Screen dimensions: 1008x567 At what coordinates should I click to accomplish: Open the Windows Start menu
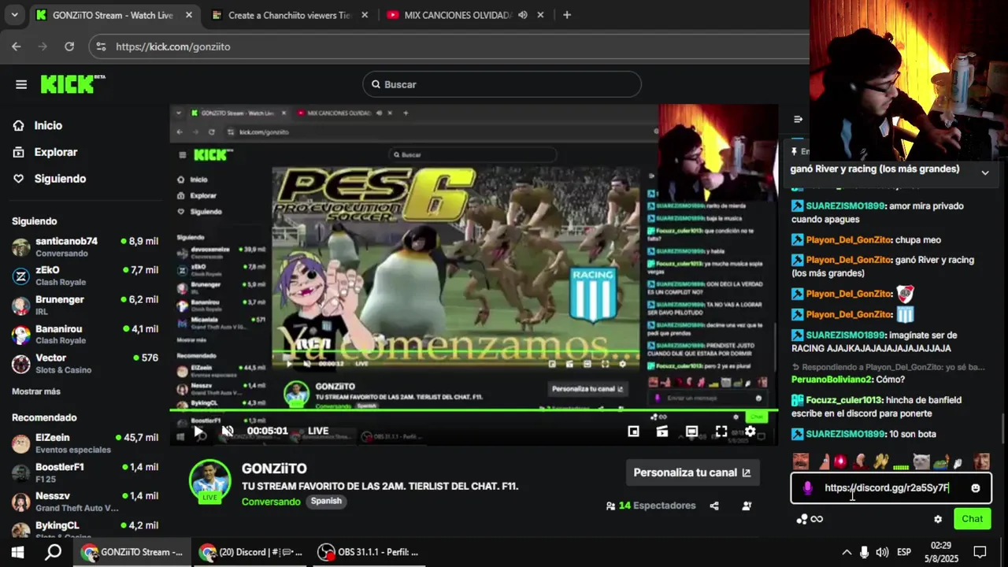(17, 552)
